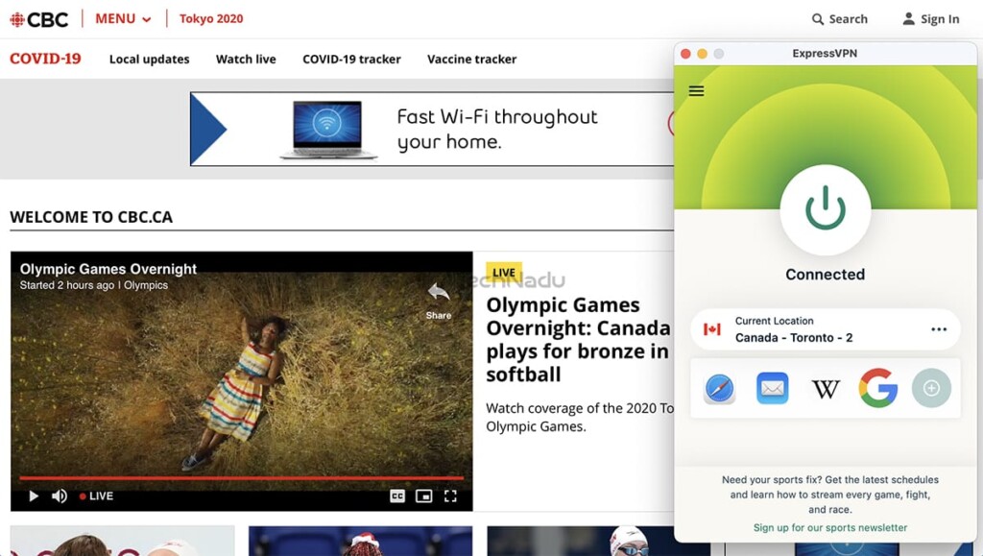Launch Mail shortcut in ExpressVPN
The image size is (983, 556).
tap(773, 389)
